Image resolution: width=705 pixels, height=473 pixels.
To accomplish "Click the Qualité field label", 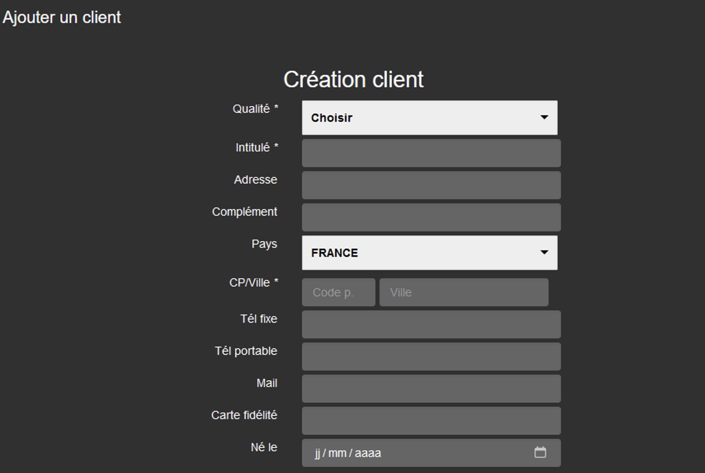I will pyautogui.click(x=255, y=109).
